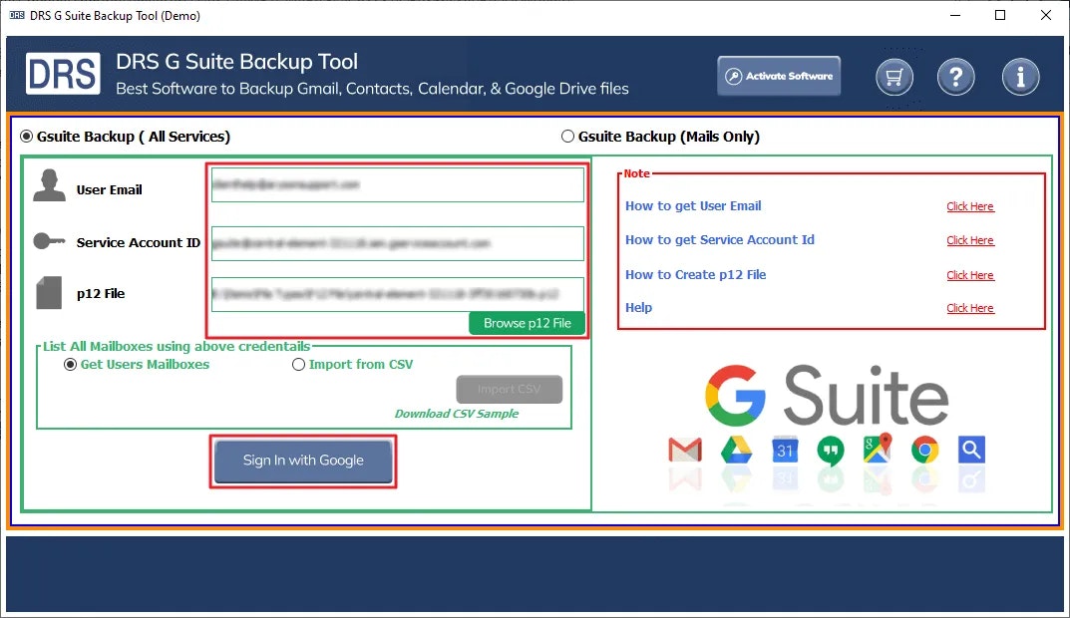Screen dimensions: 1070x618
Task: Click the red 'Note' group label
Action: (636, 173)
